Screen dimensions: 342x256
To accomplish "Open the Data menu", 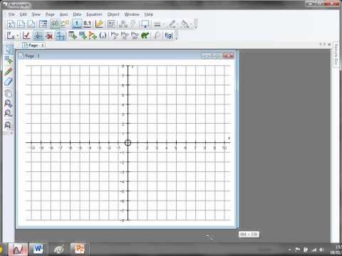I will point(77,14).
